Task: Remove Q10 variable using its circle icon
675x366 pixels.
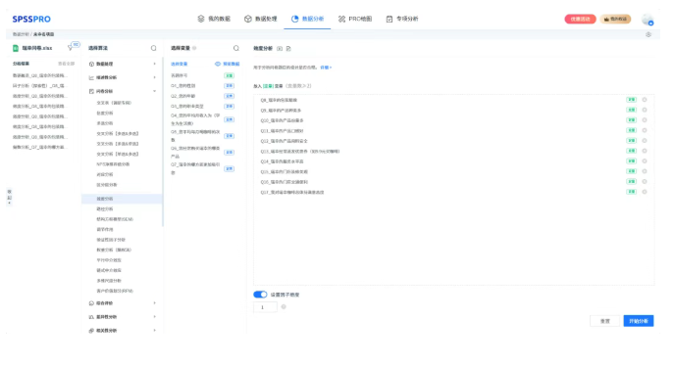Action: 645,120
